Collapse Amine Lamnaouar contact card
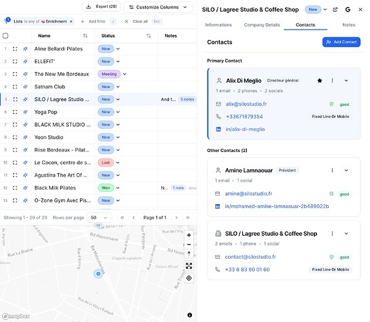This screenshot has width=370, height=322. click(x=346, y=170)
